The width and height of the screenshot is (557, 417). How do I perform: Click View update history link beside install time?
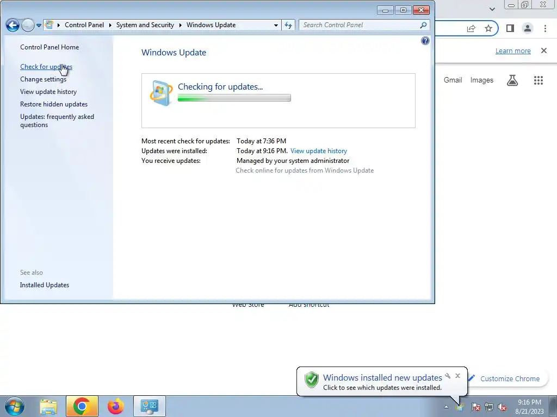(x=319, y=151)
